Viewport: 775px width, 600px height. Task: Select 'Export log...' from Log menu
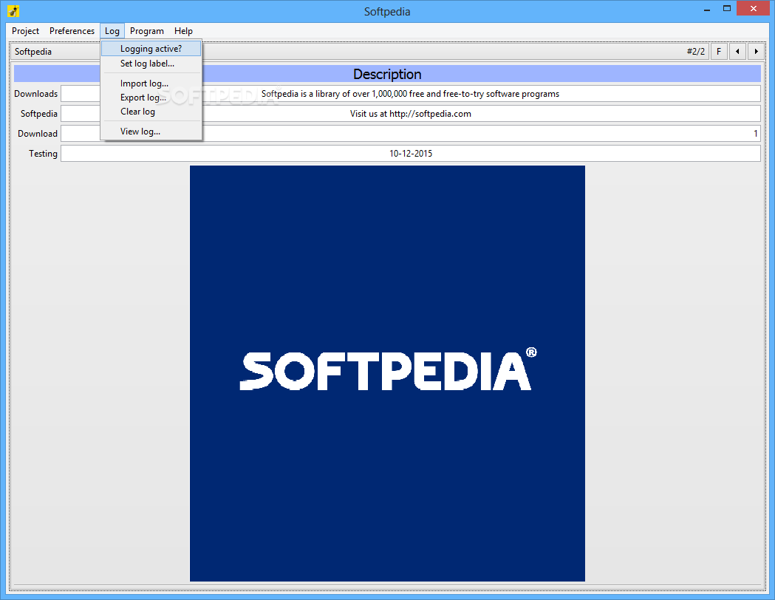point(151,98)
